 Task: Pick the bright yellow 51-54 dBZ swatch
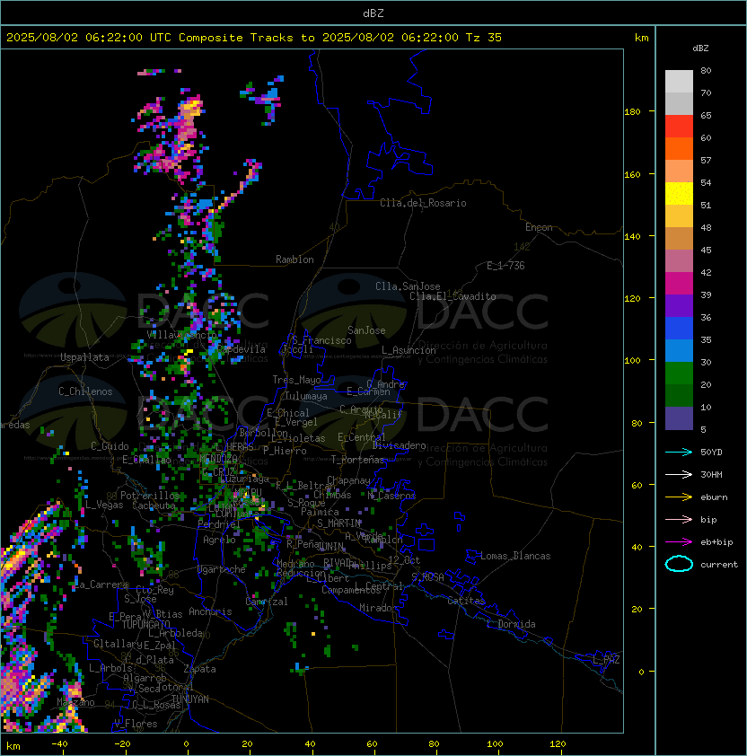click(x=679, y=194)
